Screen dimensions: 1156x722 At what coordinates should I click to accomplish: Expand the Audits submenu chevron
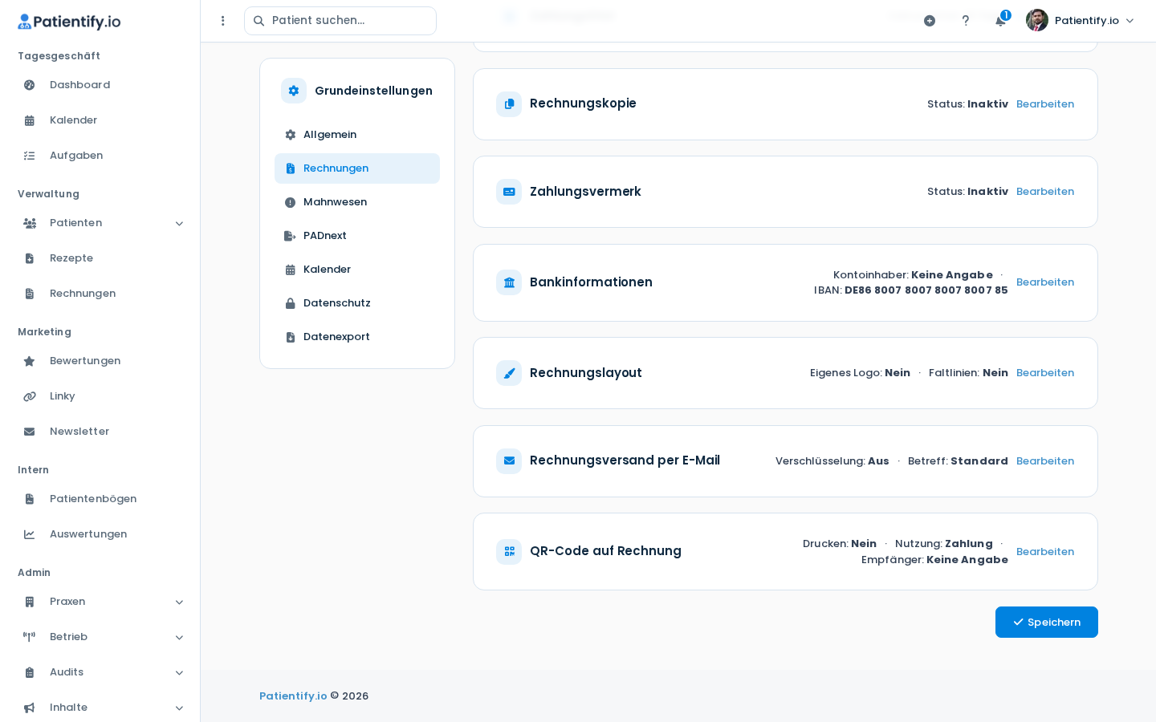[x=179, y=673]
